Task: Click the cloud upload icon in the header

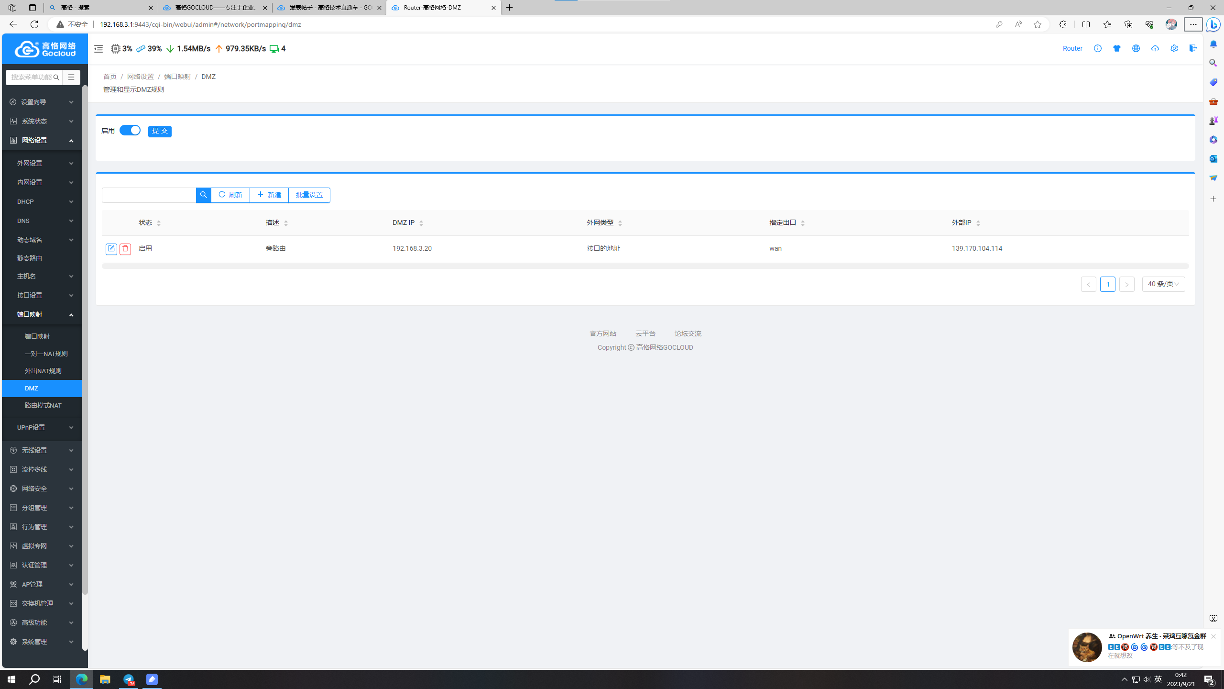Action: tap(1155, 48)
